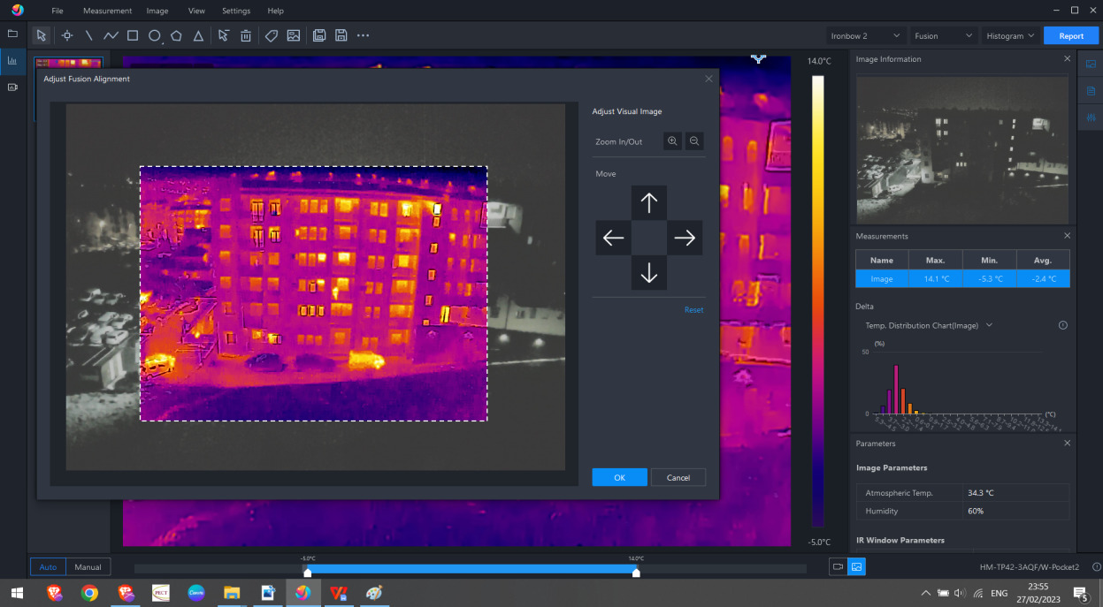Open Google Chrome from the taskbar
Viewport: 1103px width, 607px height.
click(x=89, y=593)
